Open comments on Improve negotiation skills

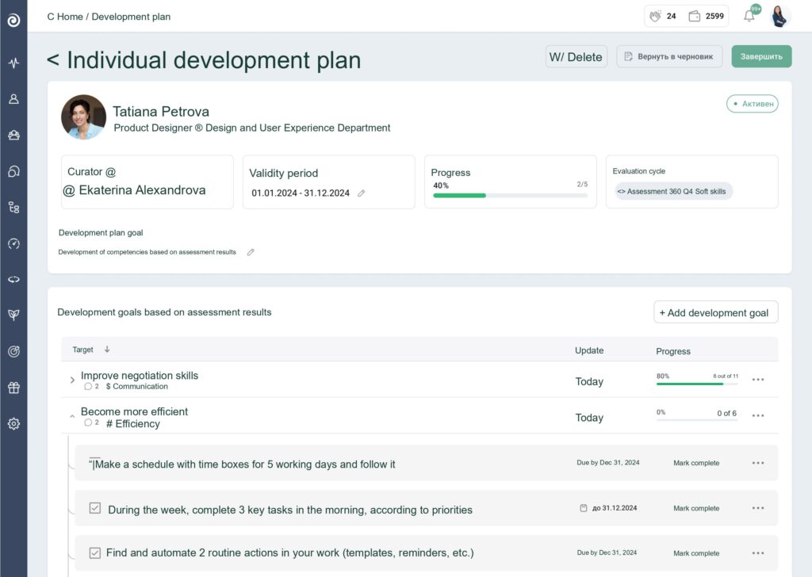pyautogui.click(x=91, y=386)
